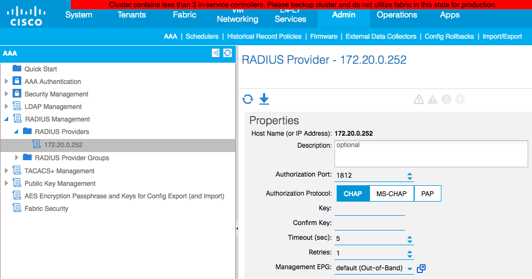Open the Apps menu

click(x=450, y=15)
